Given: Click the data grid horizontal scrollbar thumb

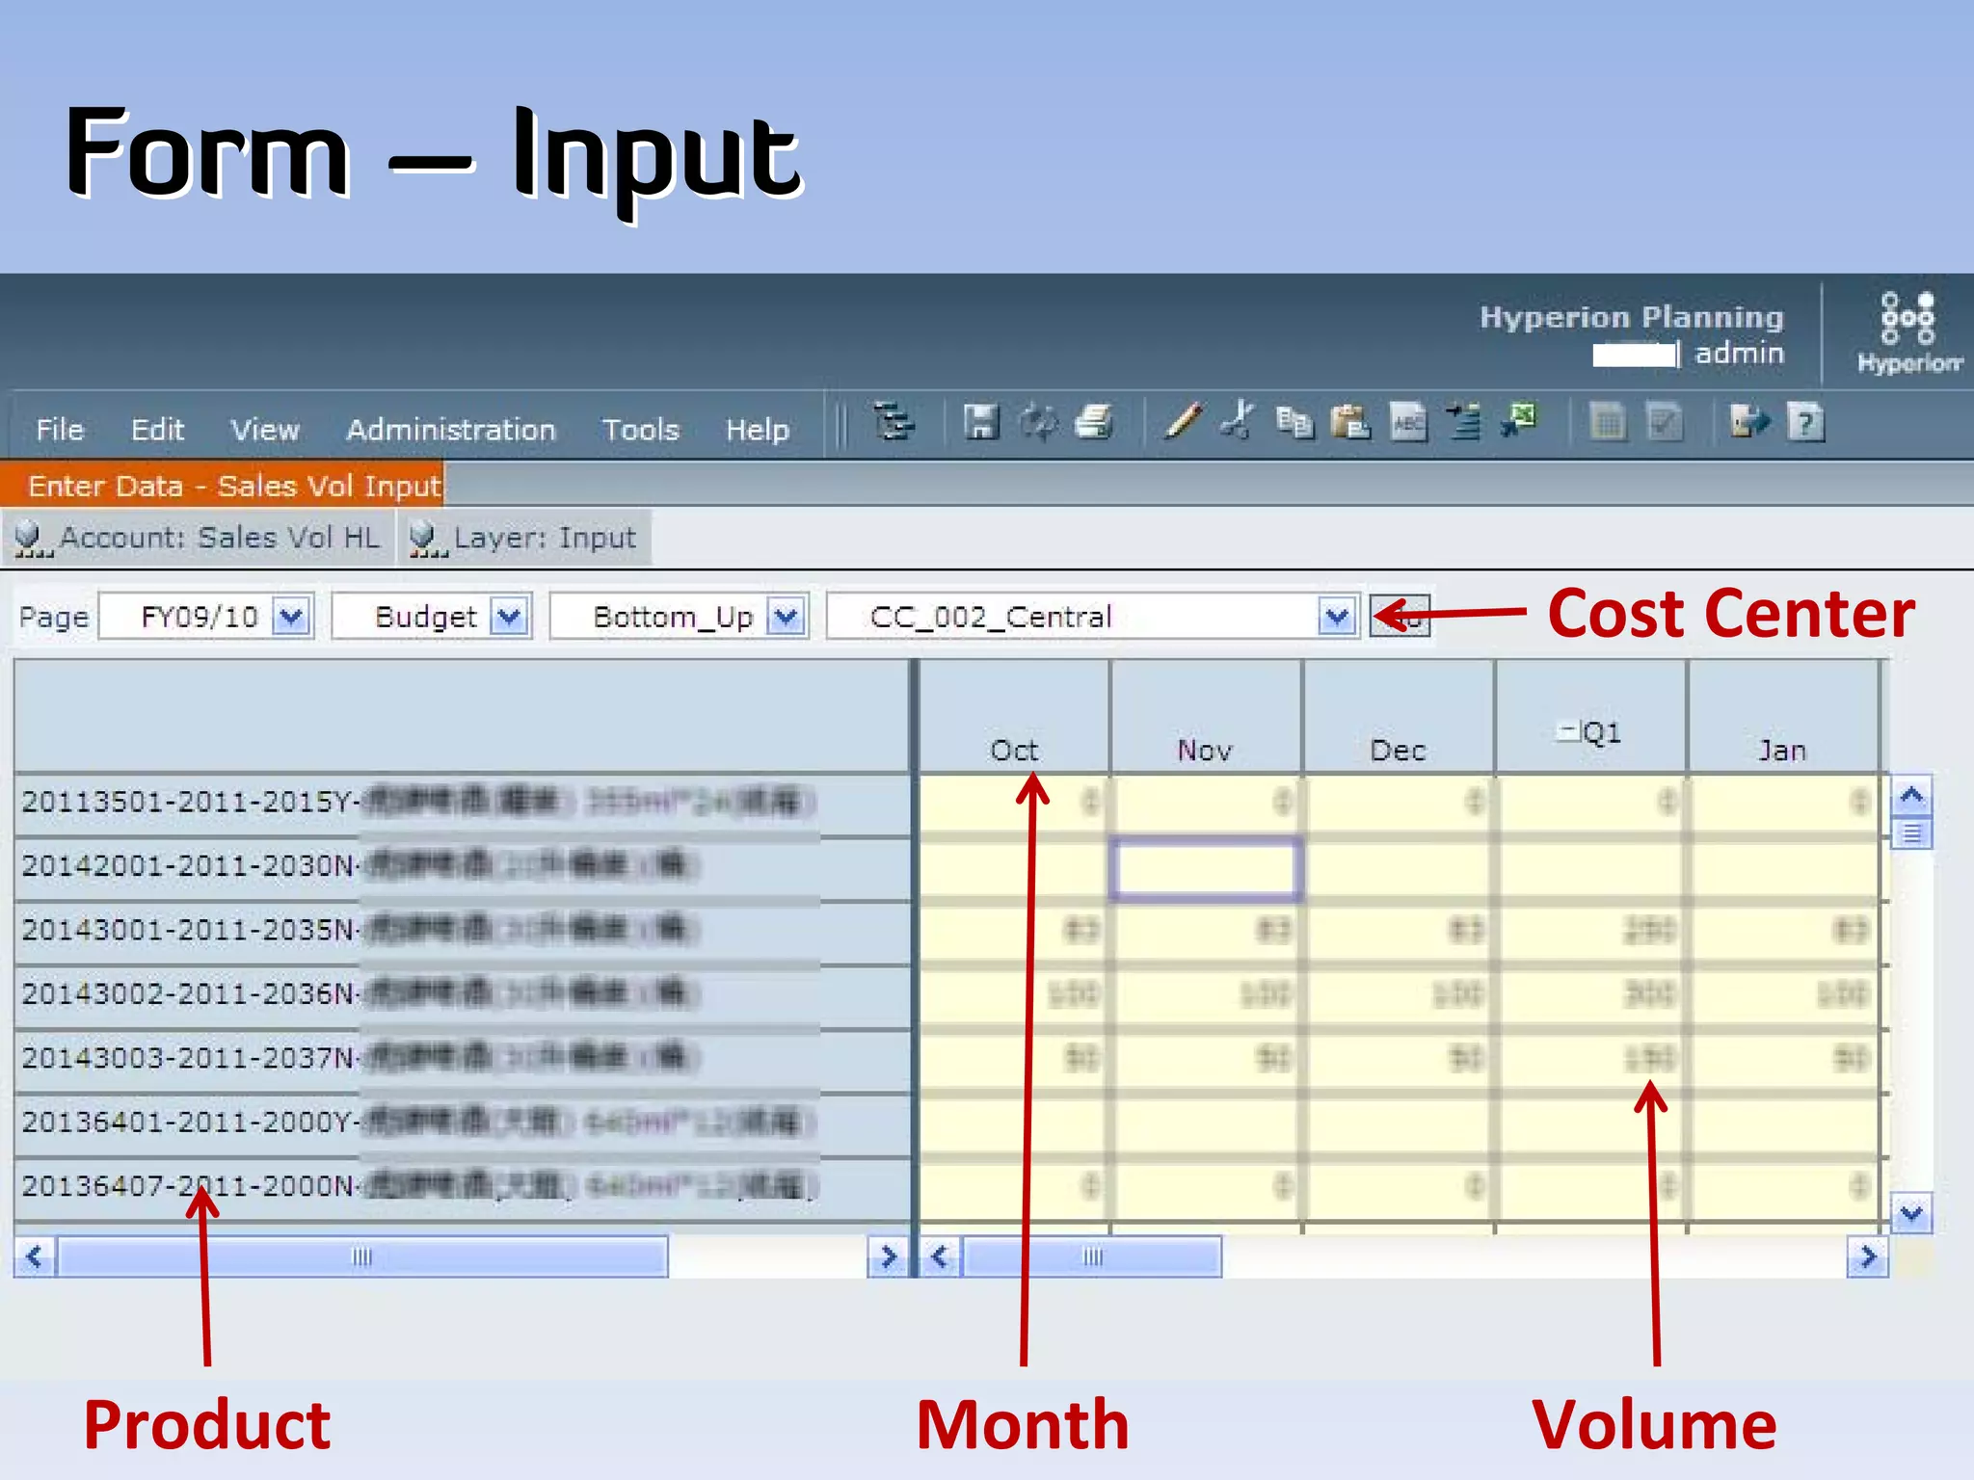Looking at the screenshot, I should (1093, 1256).
